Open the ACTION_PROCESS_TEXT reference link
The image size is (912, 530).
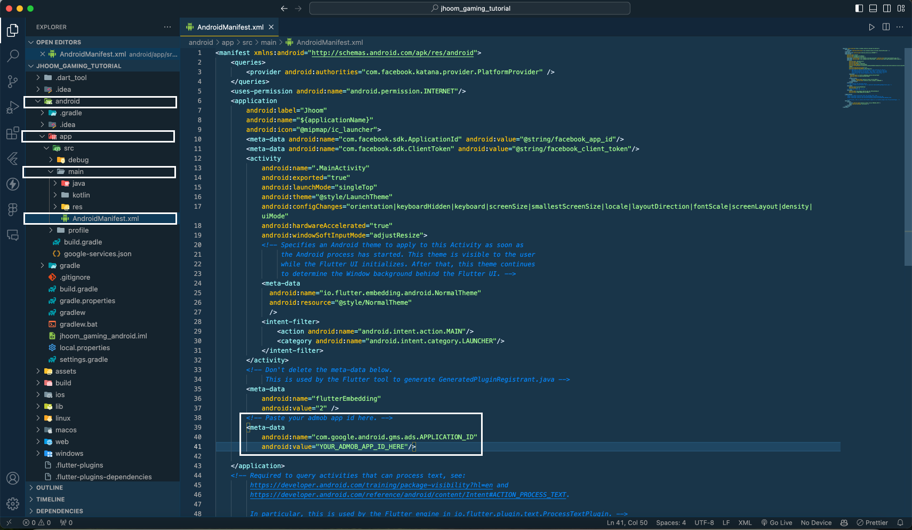408,495
